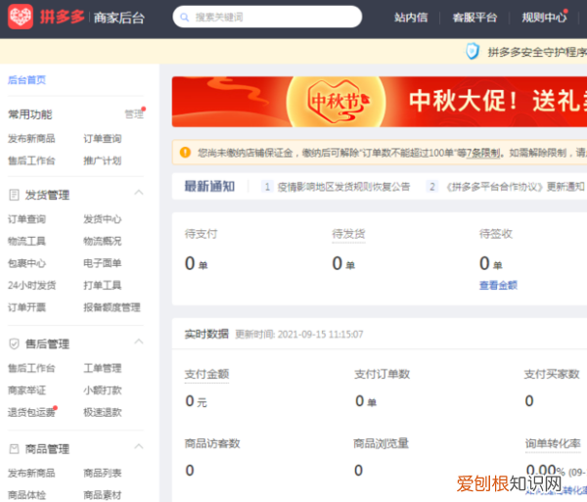The width and height of the screenshot is (587, 502).
Task: Open 商品体检
Action: [27, 495]
